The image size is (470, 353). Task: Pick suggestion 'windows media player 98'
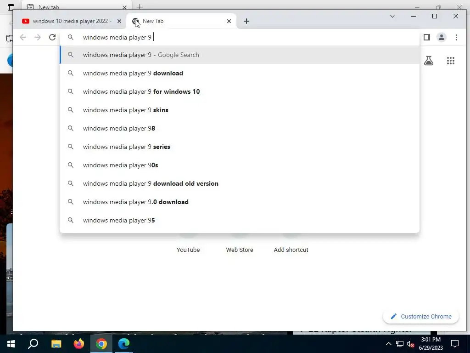(x=240, y=128)
